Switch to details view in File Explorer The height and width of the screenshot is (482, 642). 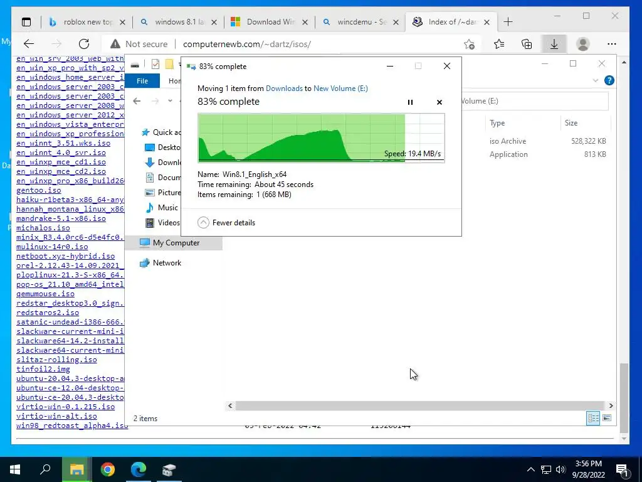593,418
